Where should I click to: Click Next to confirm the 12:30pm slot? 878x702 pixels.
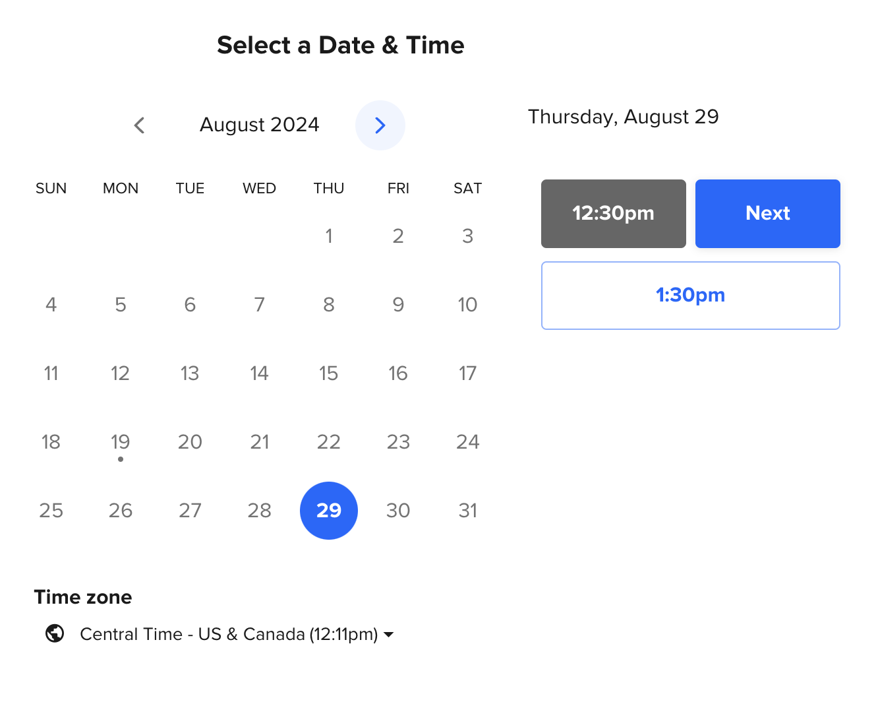[x=767, y=214]
